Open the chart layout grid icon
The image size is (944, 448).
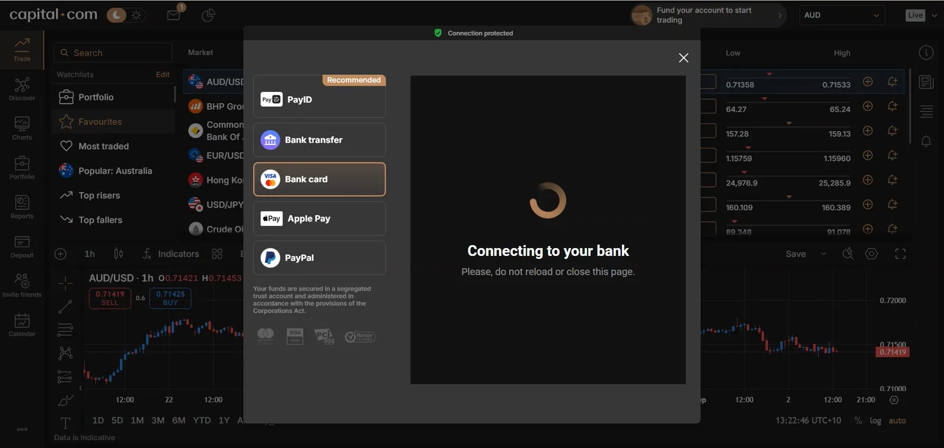point(217,254)
